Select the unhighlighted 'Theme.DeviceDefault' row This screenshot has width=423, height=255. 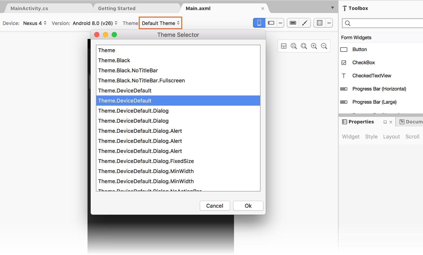pyautogui.click(x=178, y=90)
